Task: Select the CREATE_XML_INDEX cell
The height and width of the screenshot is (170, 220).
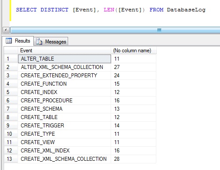Action: coord(65,151)
